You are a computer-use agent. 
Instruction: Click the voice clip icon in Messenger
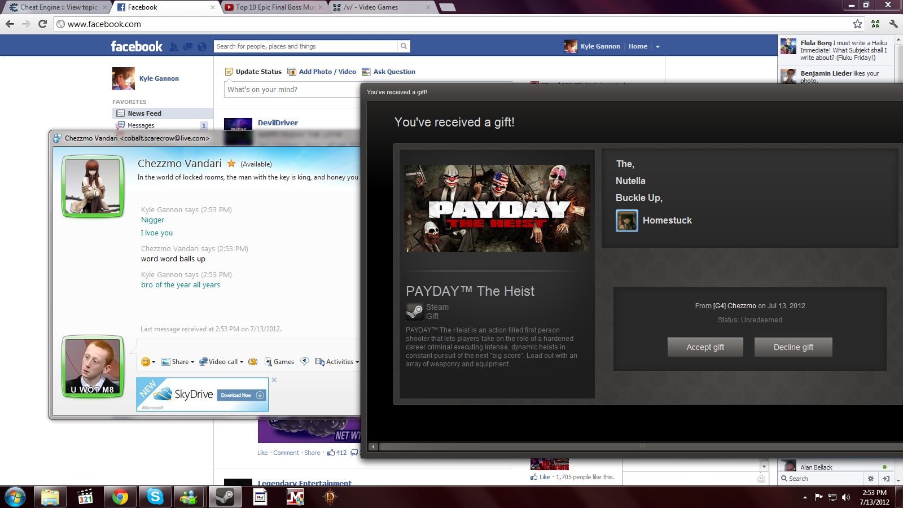pyautogui.click(x=305, y=362)
